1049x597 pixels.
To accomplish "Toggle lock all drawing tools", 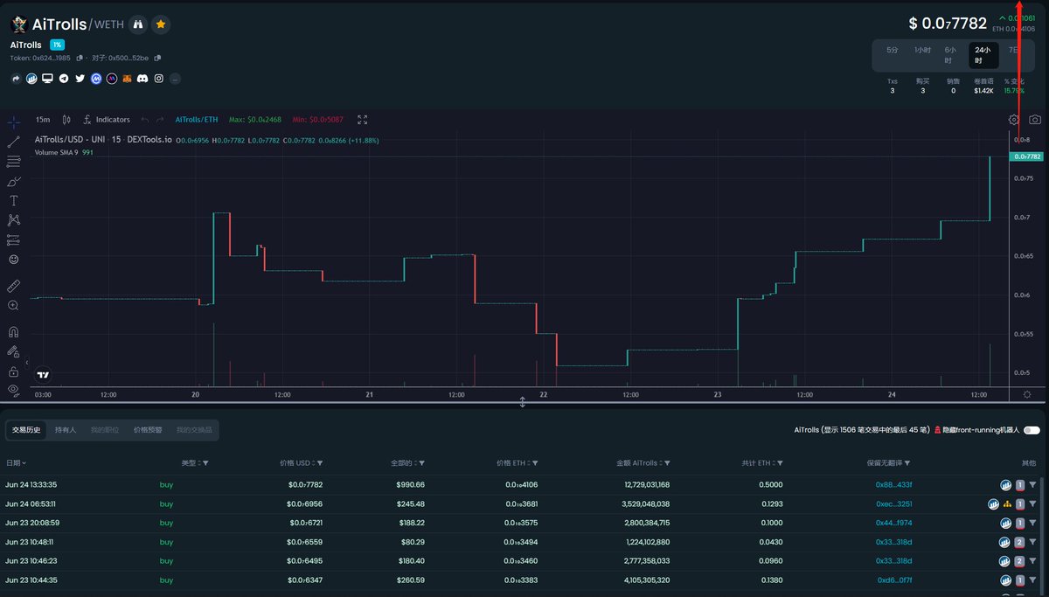I will [13, 371].
